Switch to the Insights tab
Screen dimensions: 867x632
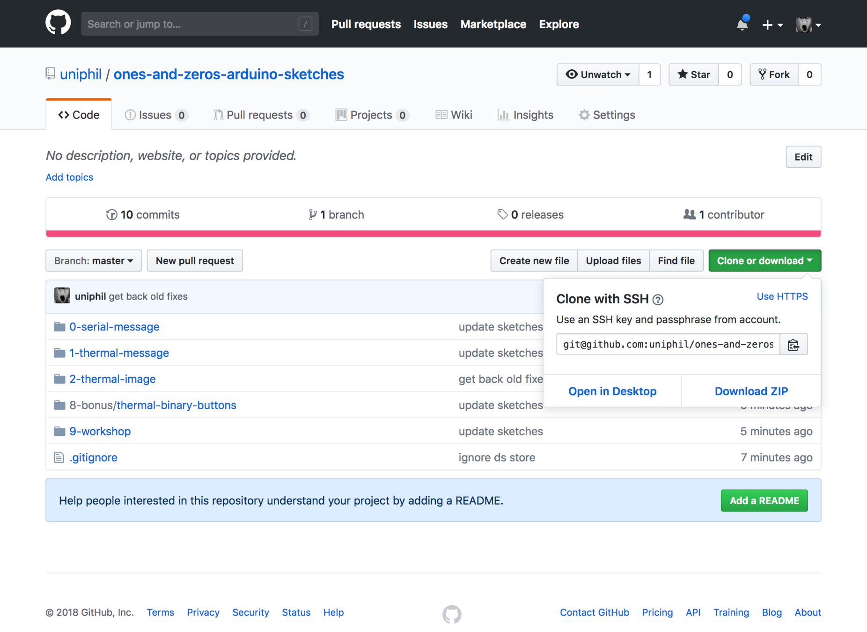pos(525,115)
